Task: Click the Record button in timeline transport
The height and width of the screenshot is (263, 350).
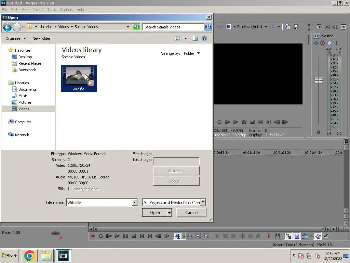Action: click(93, 236)
